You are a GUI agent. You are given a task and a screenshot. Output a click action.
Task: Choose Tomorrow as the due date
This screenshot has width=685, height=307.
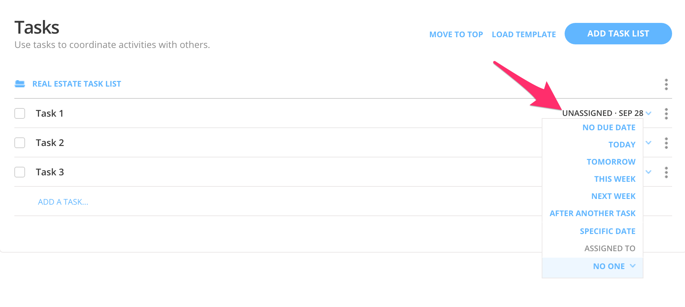point(611,162)
